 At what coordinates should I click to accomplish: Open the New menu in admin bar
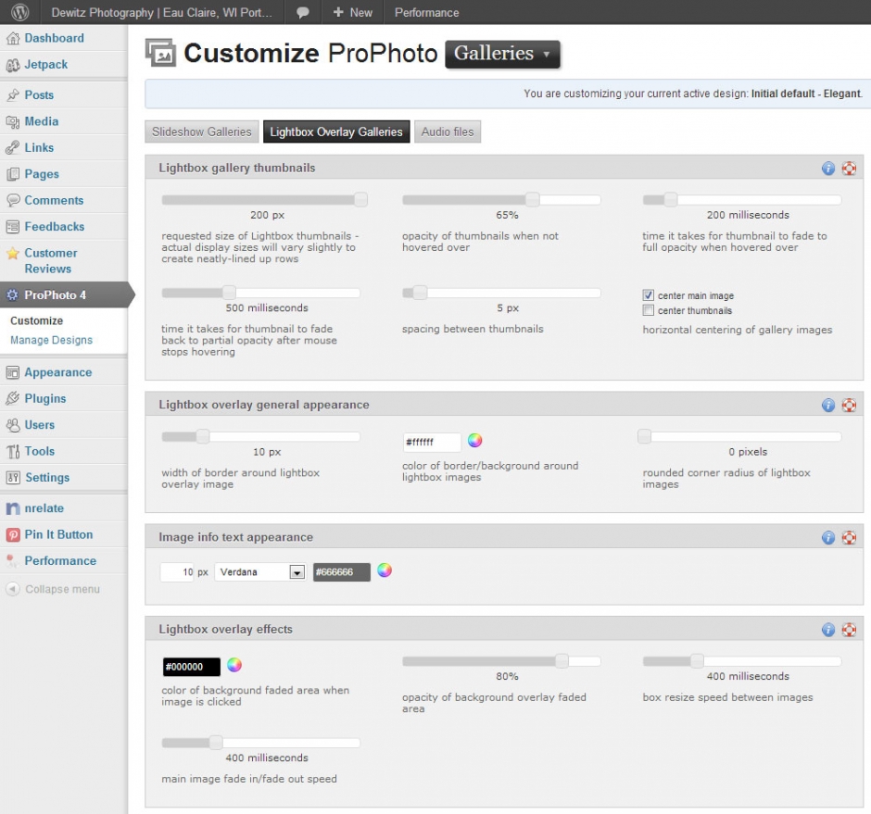pos(353,12)
